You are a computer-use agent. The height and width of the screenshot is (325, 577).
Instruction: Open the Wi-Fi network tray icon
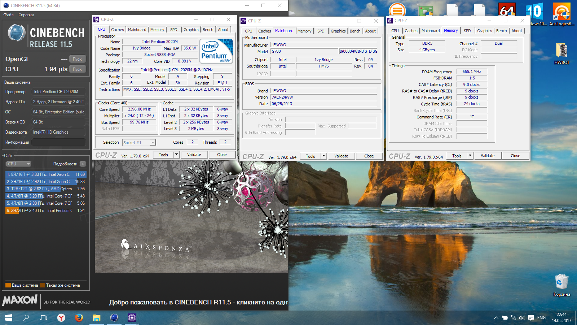click(x=514, y=318)
